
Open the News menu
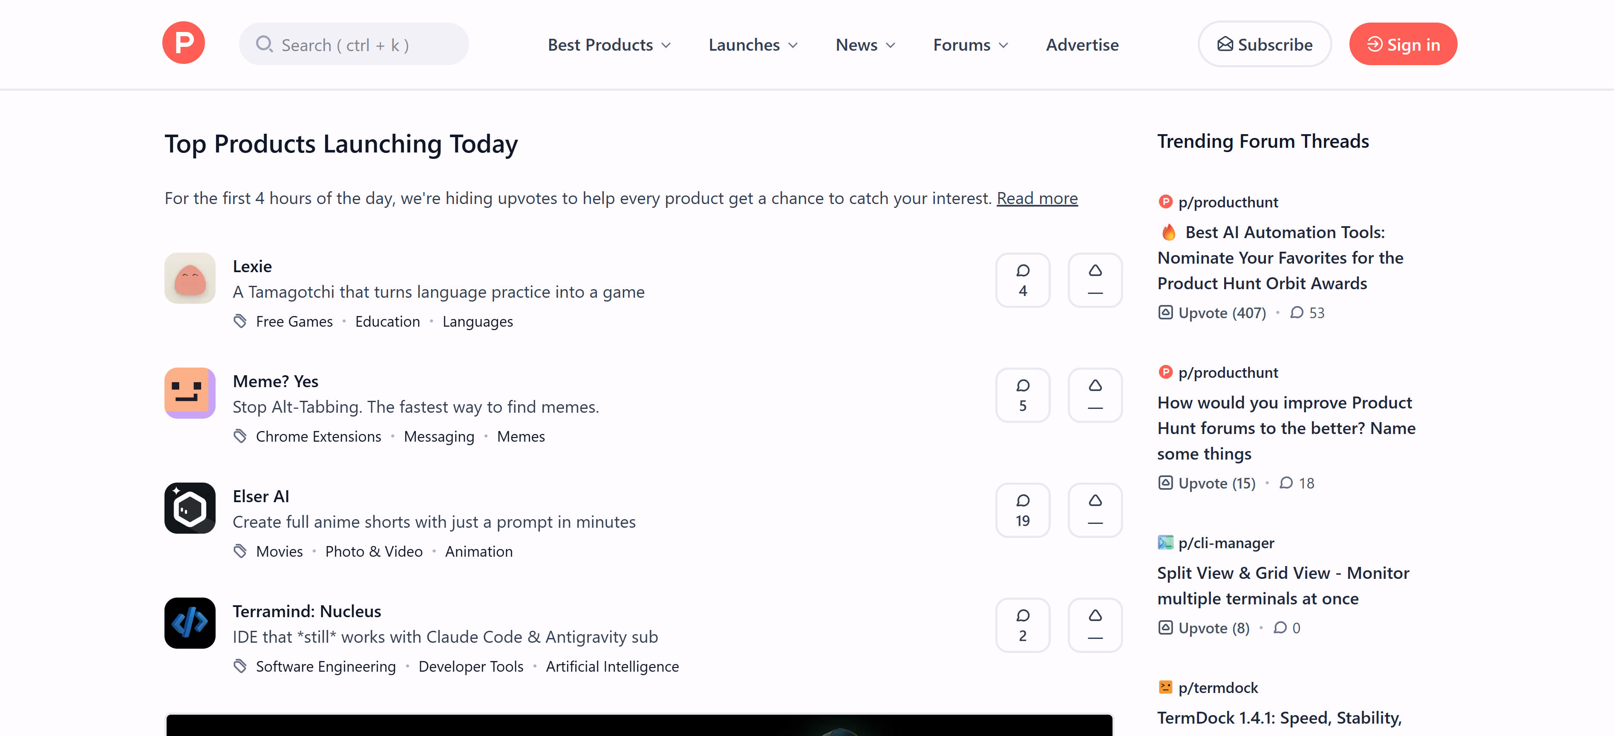coord(865,44)
